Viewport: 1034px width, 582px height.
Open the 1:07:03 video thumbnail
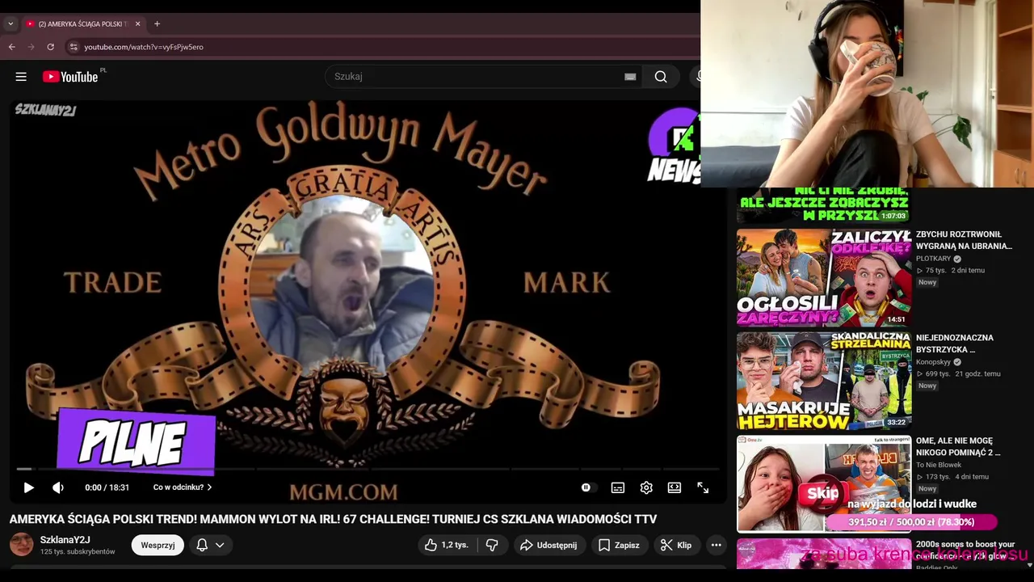[x=824, y=205]
